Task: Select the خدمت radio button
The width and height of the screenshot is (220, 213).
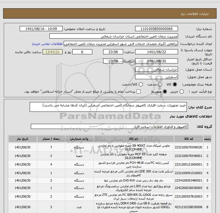Action: coord(160,84)
